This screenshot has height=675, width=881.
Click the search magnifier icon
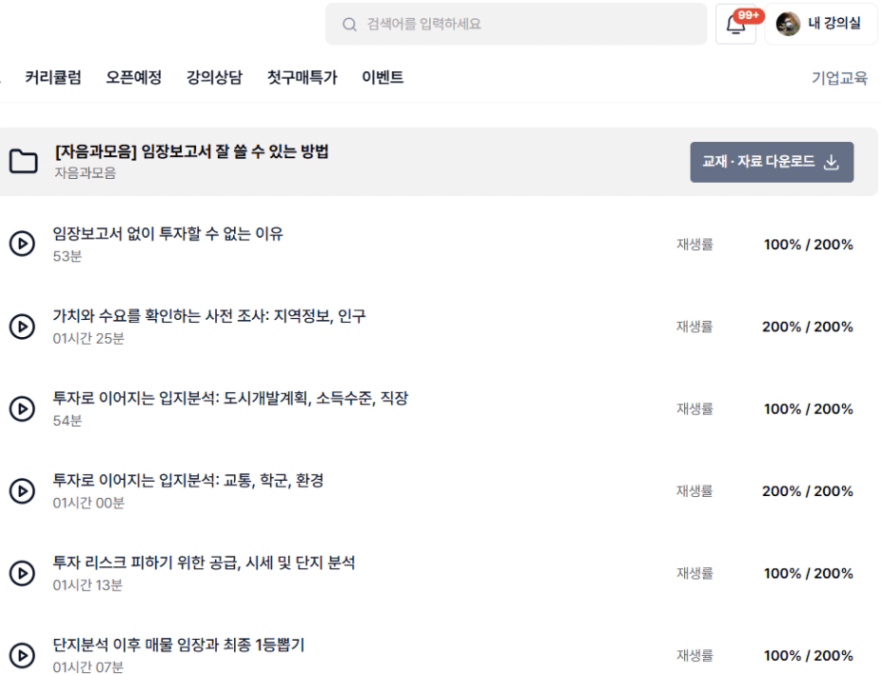[x=349, y=24]
